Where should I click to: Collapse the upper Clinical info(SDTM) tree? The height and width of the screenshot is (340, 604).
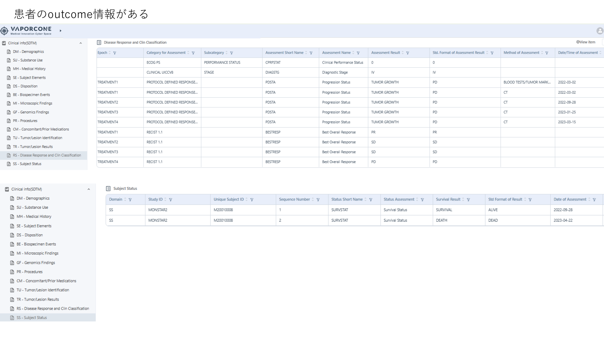click(x=81, y=43)
